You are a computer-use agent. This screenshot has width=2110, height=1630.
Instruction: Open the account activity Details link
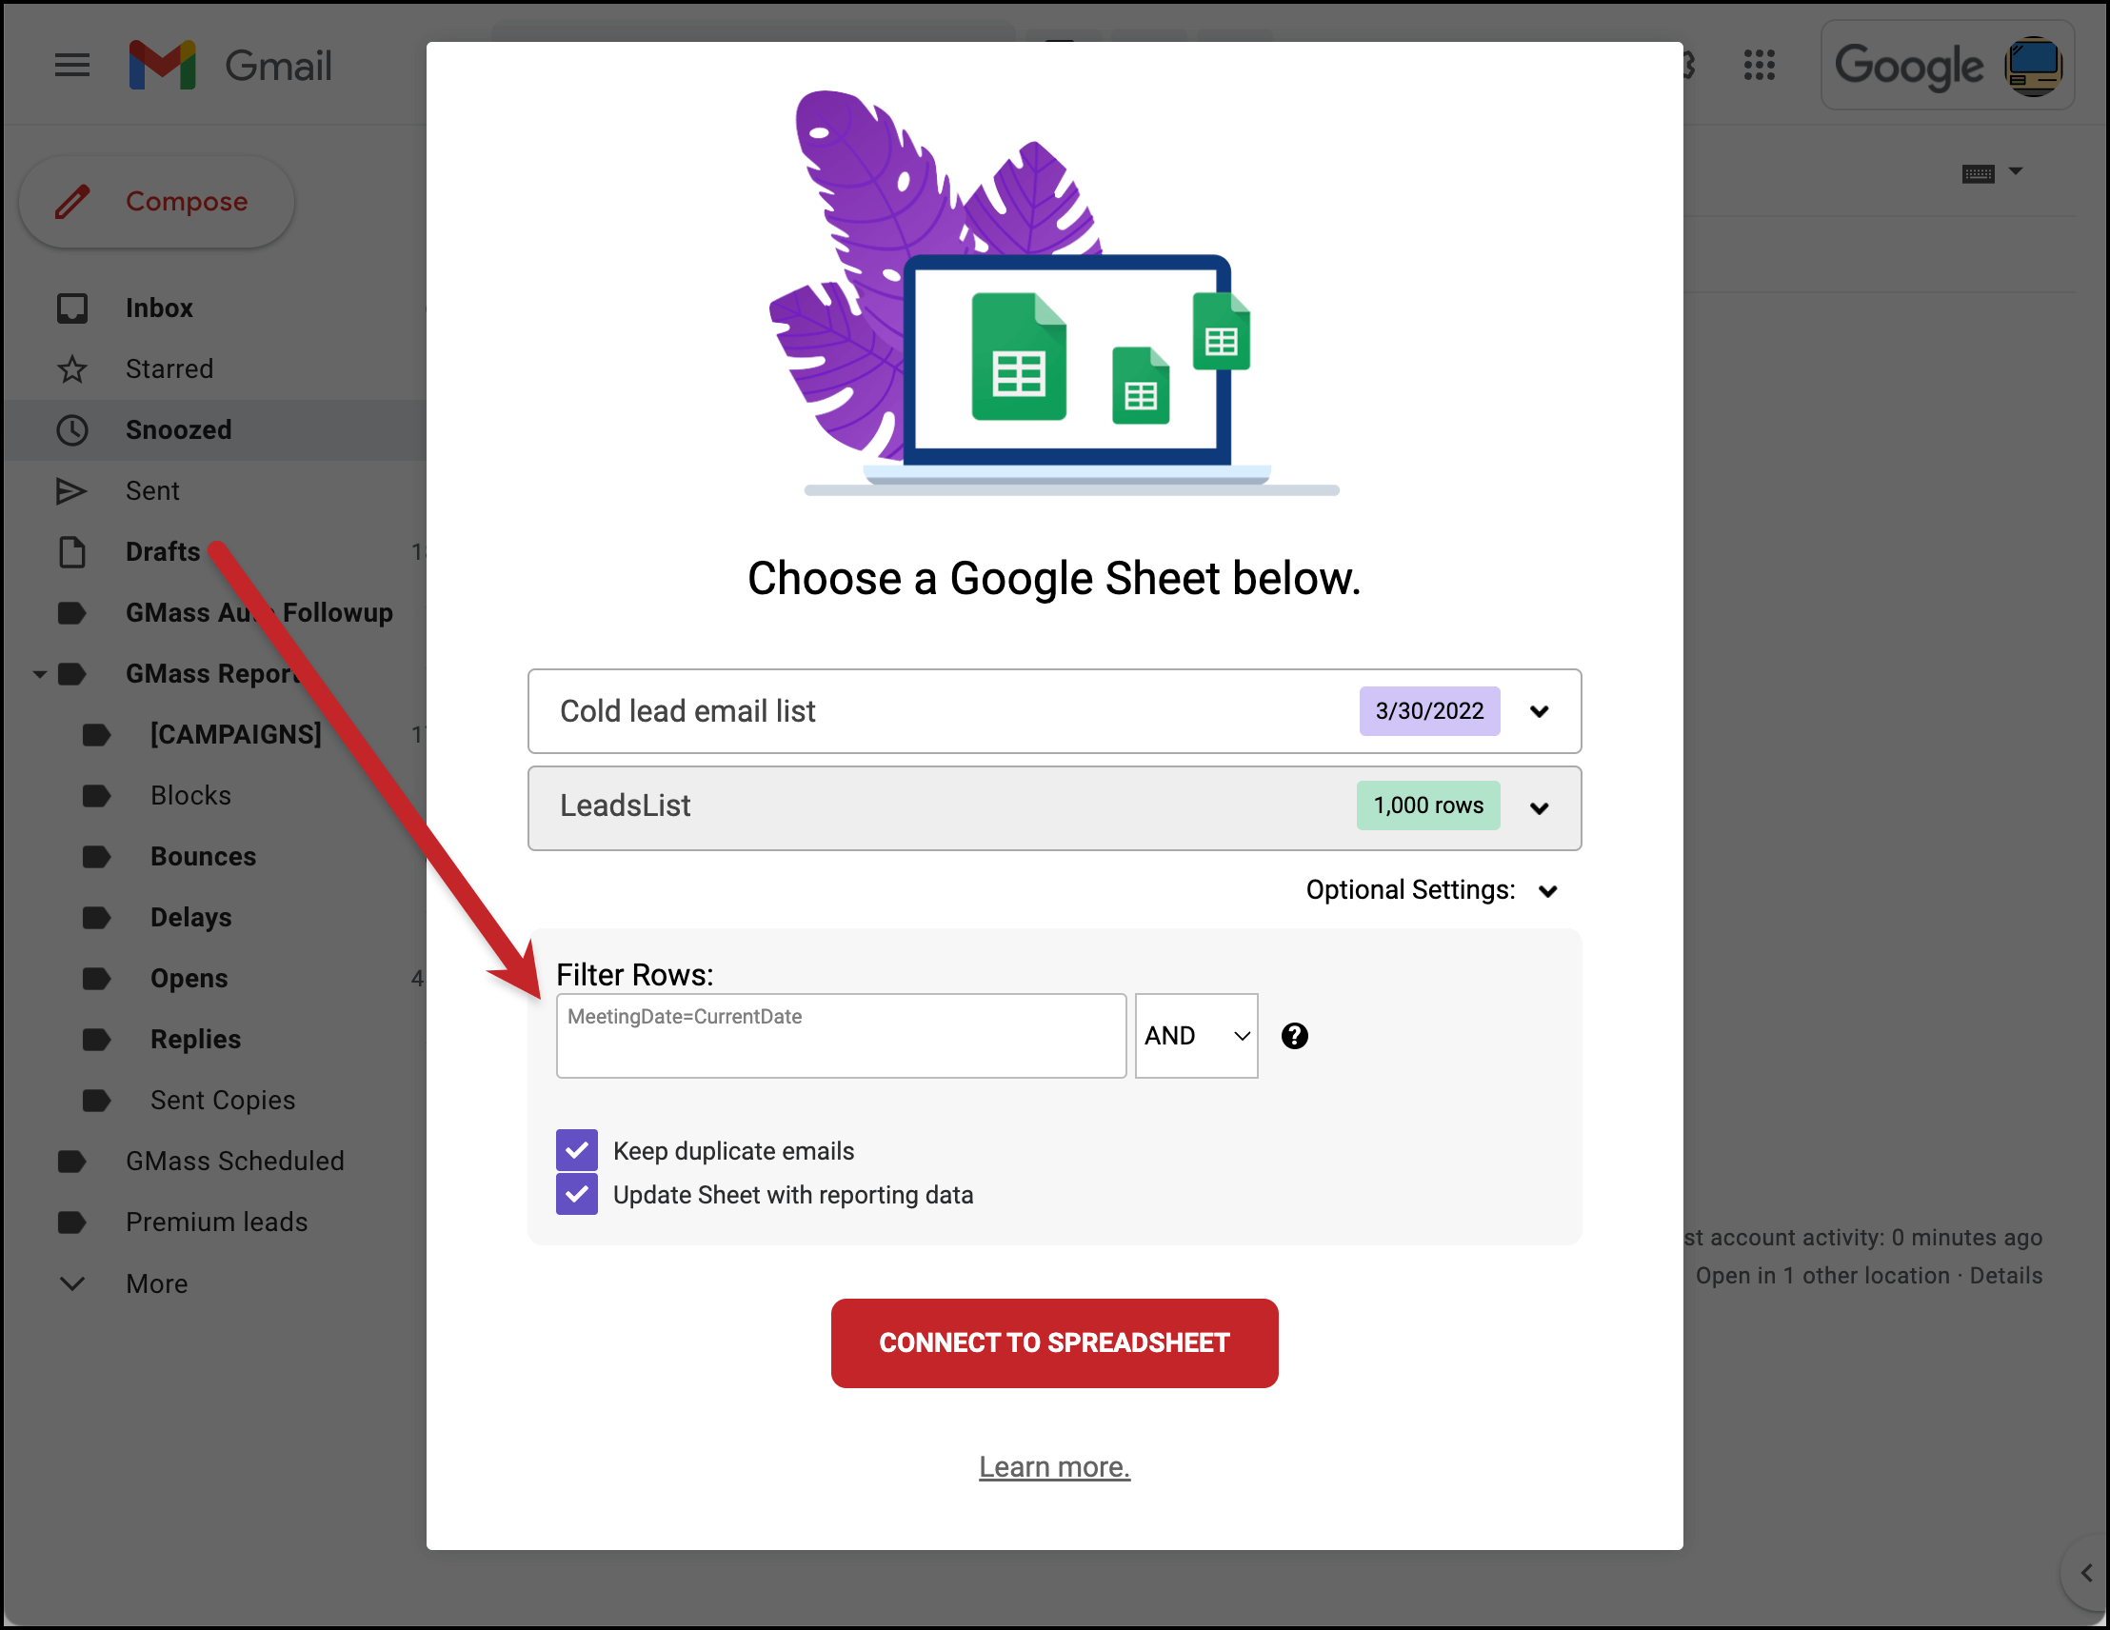pyautogui.click(x=2005, y=1276)
